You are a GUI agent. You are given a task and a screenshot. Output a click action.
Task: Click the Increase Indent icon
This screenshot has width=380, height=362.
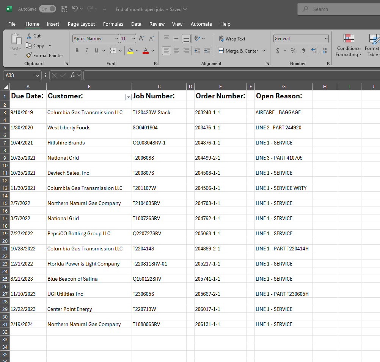tap(207, 51)
